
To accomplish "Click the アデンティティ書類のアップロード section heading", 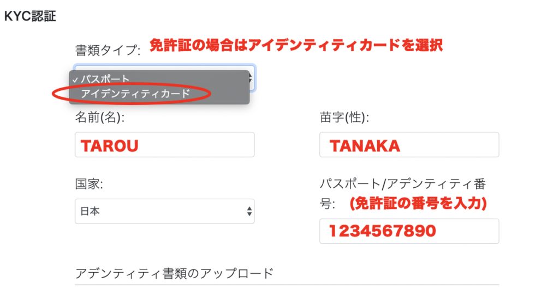I will click(174, 273).
